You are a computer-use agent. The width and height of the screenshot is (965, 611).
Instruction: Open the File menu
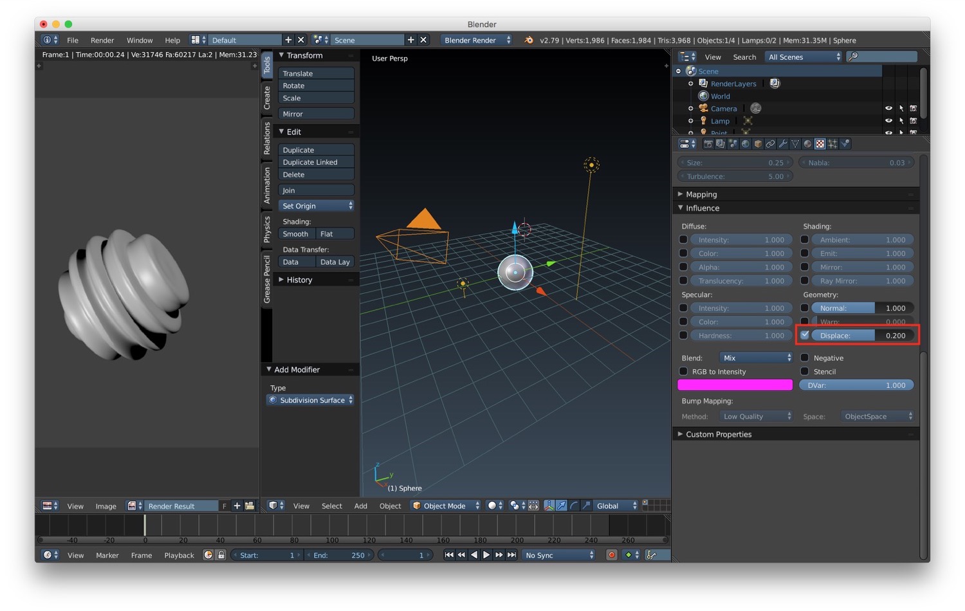pyautogui.click(x=73, y=40)
